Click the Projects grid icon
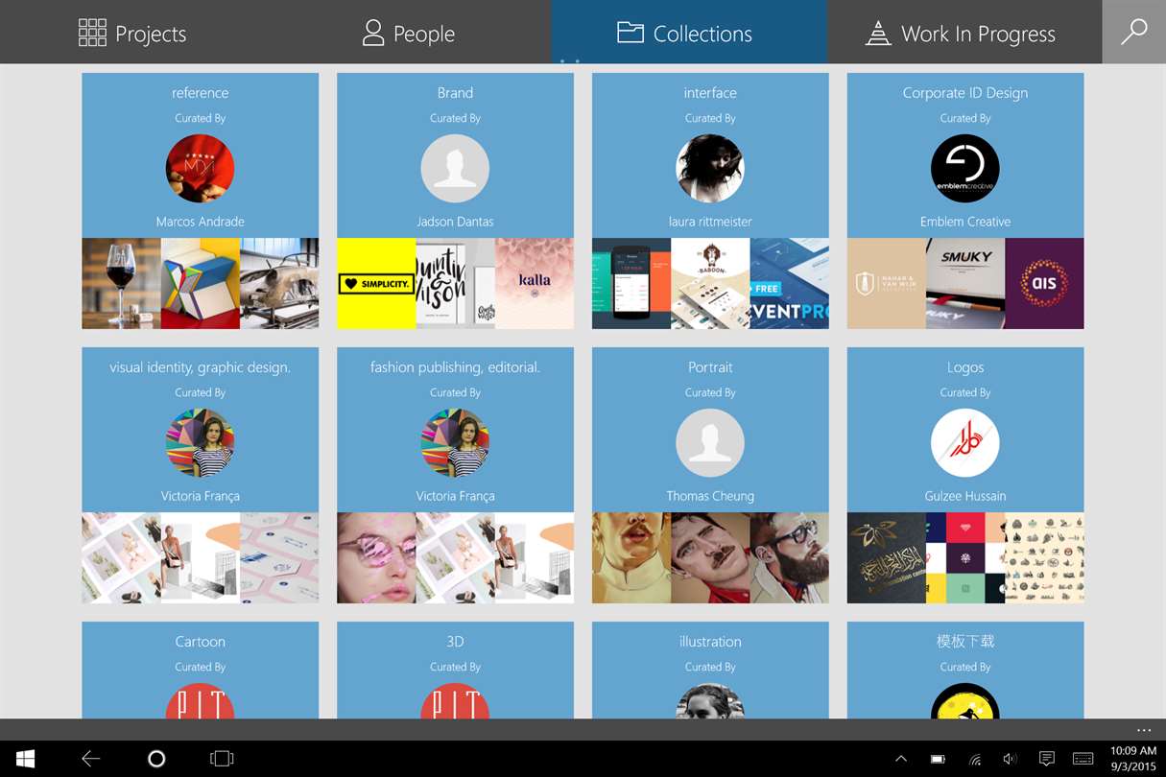Image resolution: width=1166 pixels, height=777 pixels. pos(92,33)
